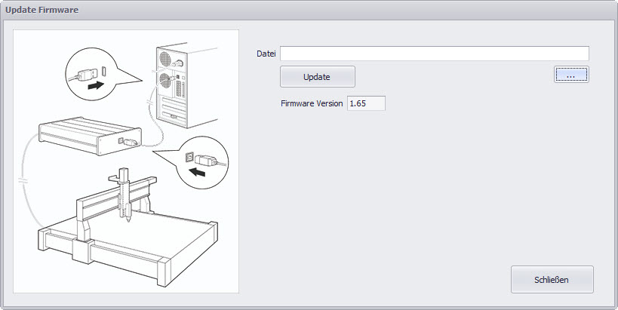The width and height of the screenshot is (618, 310).
Task: Click the left-pointing black arrow
Action: pos(197,171)
